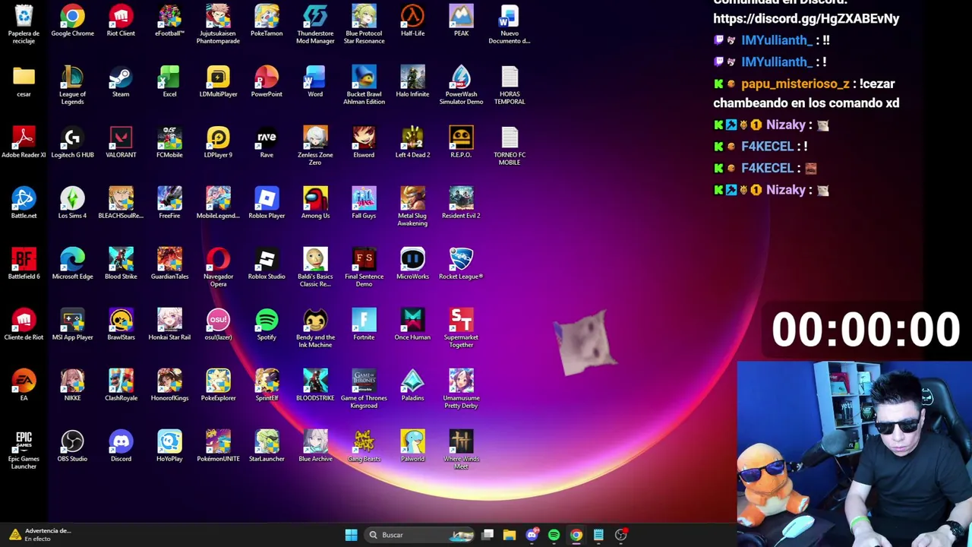The height and width of the screenshot is (547, 972).
Task: Switch to OBS Studio in the taskbar
Action: 620,535
